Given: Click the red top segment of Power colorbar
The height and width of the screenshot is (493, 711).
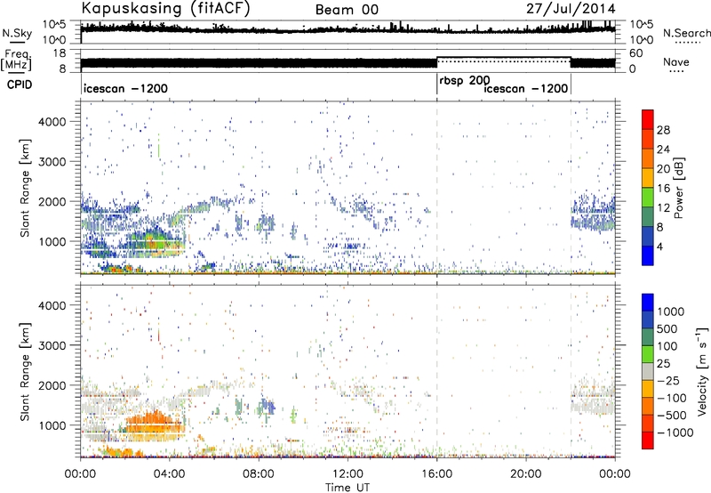Looking at the screenshot, I should tap(648, 120).
